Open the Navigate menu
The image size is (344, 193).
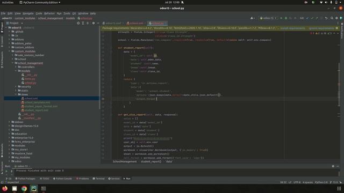pyautogui.click(x=28, y=13)
